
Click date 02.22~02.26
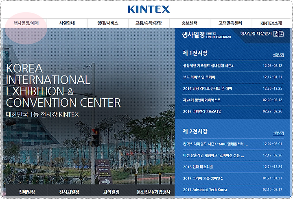(x=272, y=111)
